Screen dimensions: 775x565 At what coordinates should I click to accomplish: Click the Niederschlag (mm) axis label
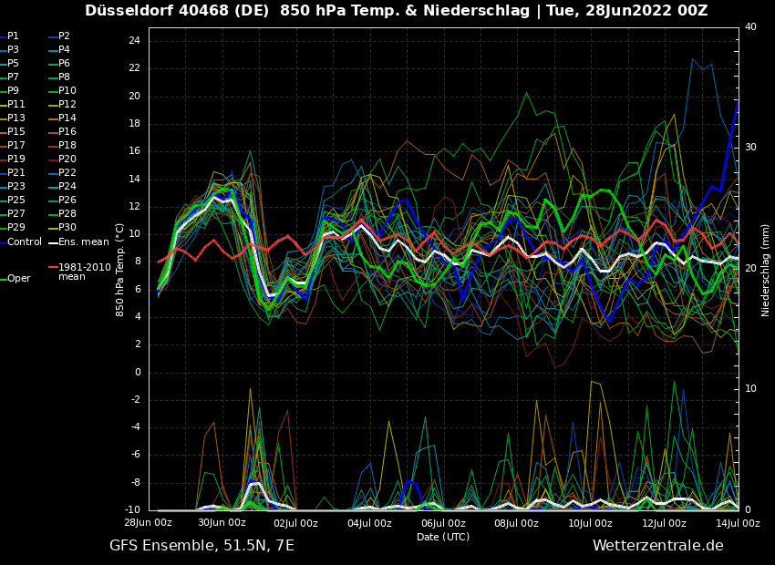pos(766,270)
